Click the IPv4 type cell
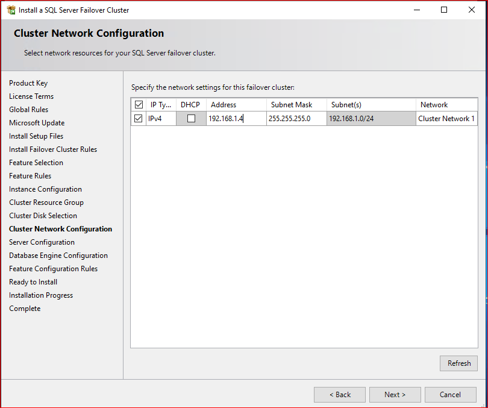 click(x=161, y=119)
